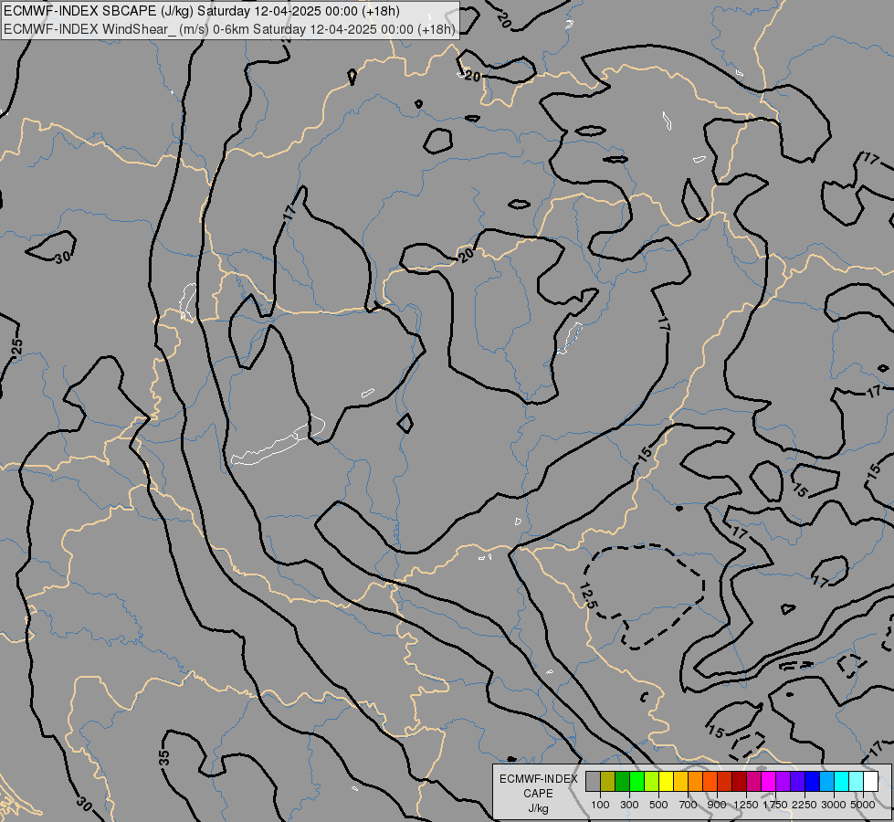Pick the dark red legend swatch
The image size is (894, 822).
pyautogui.click(x=739, y=781)
